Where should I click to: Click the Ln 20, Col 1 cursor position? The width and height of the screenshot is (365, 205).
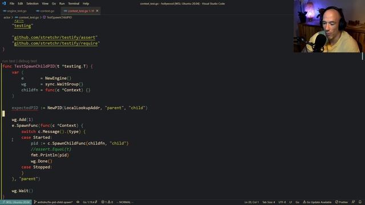point(252,202)
